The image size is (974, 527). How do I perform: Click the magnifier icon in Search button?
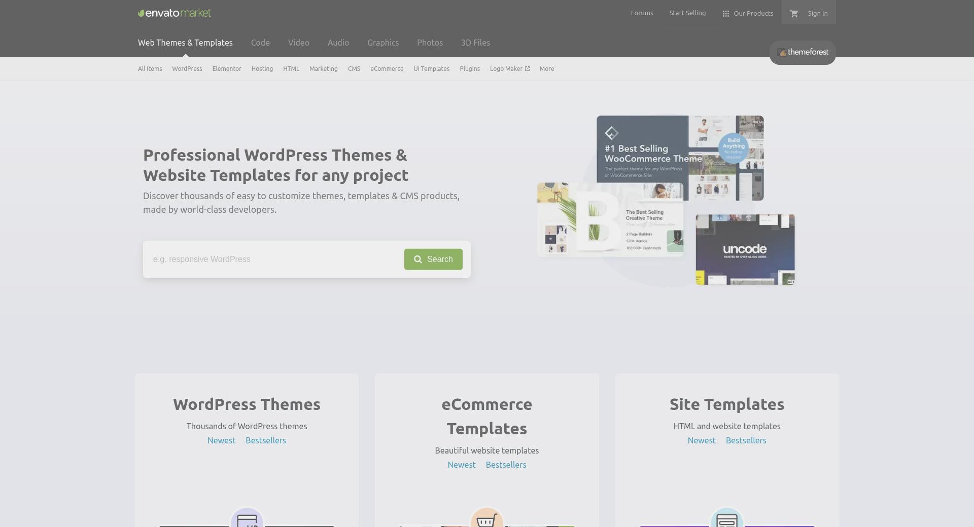pos(418,259)
